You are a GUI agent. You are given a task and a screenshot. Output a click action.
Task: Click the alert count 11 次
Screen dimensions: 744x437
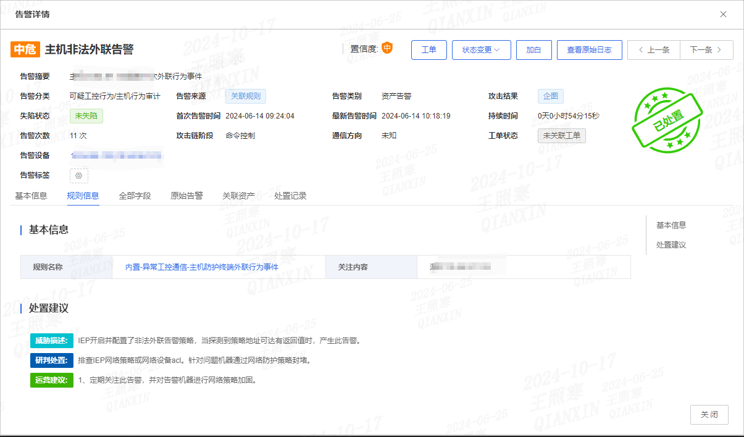(78, 136)
